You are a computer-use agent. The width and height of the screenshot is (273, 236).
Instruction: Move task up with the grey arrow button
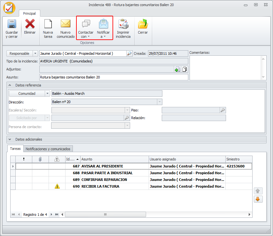click(x=258, y=191)
